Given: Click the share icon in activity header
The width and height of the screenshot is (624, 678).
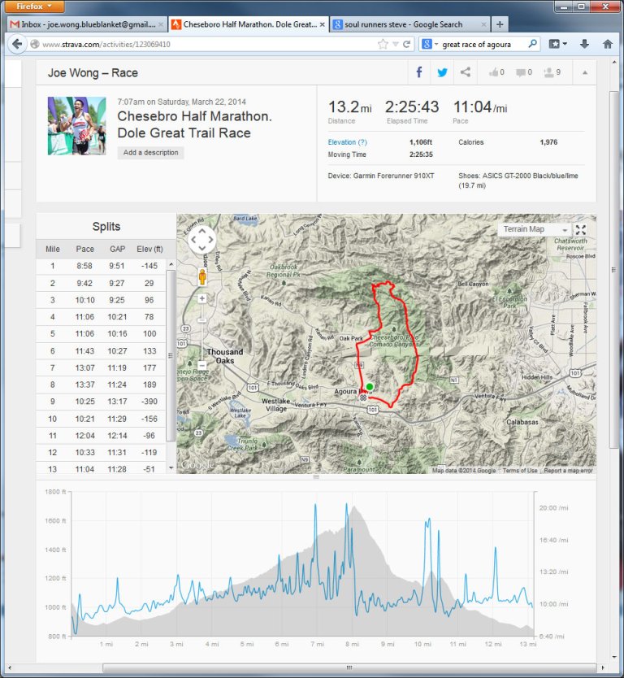Looking at the screenshot, I should 465,72.
